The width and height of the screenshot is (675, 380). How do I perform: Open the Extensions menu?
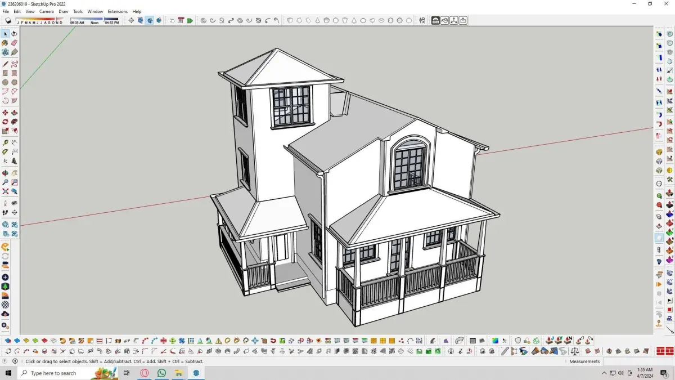tap(118, 11)
